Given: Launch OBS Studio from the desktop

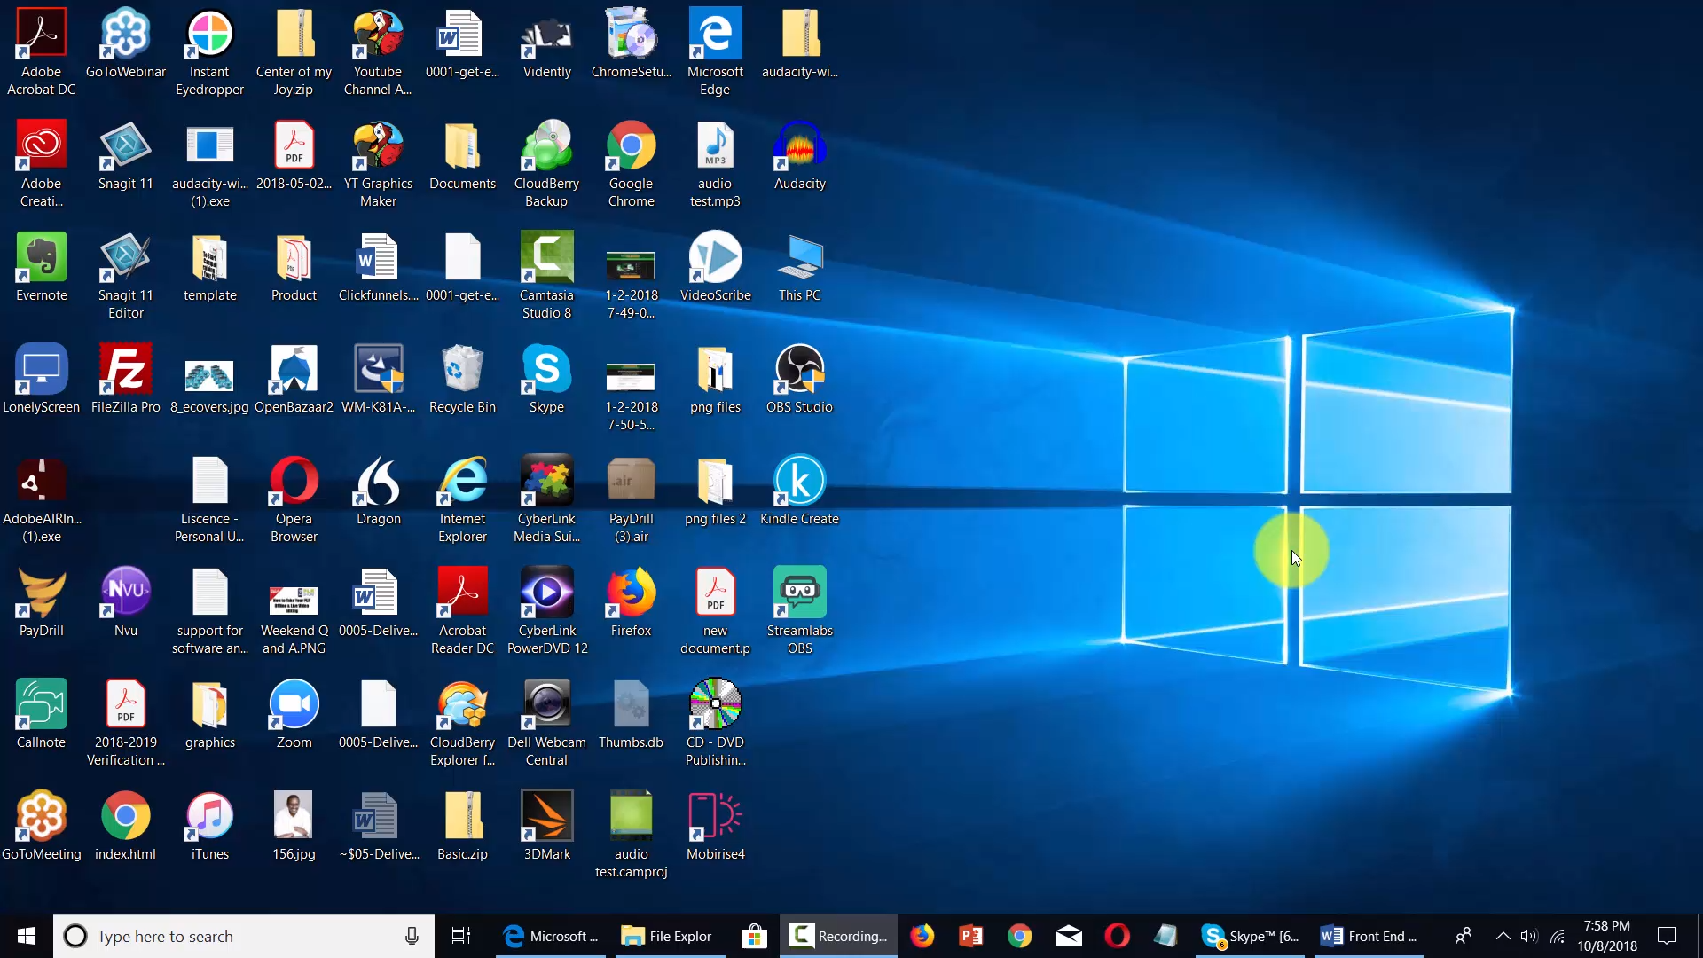Looking at the screenshot, I should (799, 378).
